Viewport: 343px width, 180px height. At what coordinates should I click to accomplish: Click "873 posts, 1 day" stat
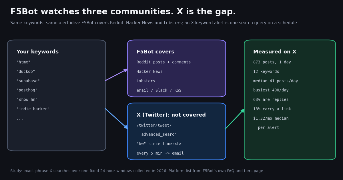pos(272,62)
